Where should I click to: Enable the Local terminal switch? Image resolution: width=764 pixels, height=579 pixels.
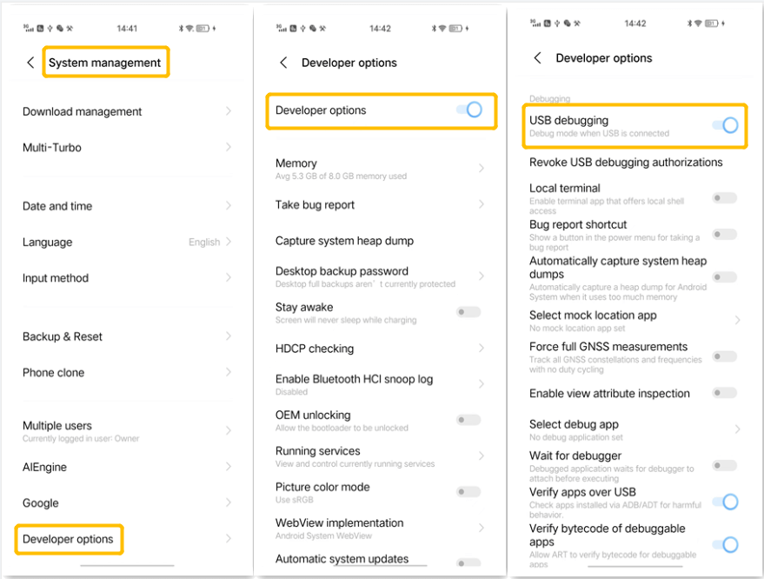point(724,198)
